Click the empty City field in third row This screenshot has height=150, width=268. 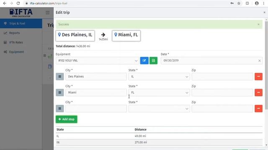[x=96, y=108]
